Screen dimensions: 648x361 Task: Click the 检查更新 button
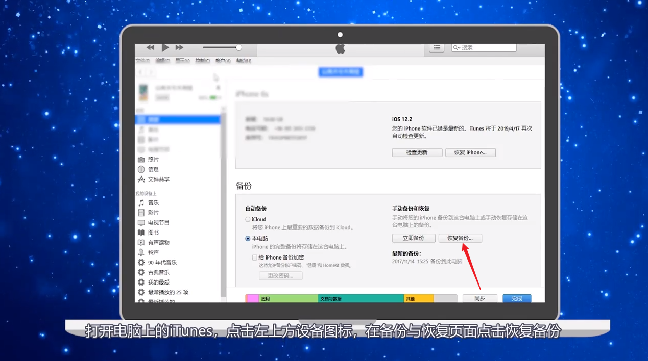click(x=417, y=152)
